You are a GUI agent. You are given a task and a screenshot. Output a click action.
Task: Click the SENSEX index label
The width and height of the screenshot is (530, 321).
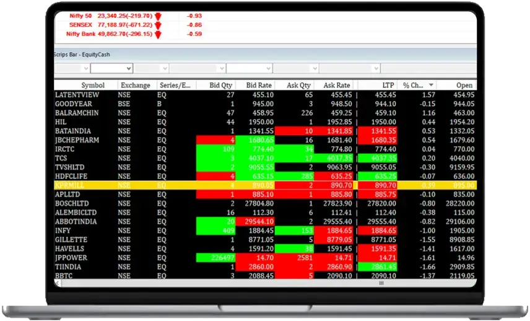[80, 25]
